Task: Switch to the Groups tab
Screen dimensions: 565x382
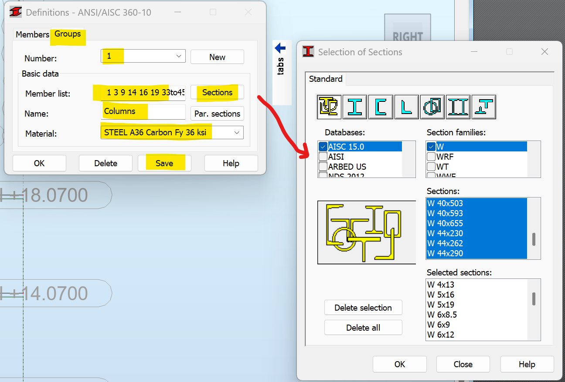Action: tap(68, 34)
